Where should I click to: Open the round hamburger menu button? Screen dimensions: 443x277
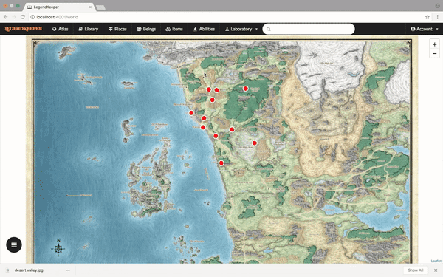(x=14, y=244)
